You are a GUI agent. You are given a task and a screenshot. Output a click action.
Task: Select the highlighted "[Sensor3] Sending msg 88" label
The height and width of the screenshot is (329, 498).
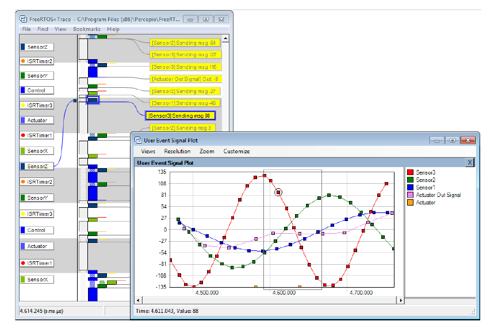(x=180, y=115)
